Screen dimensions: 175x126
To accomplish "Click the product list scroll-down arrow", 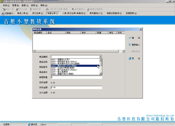I will coord(100,74).
